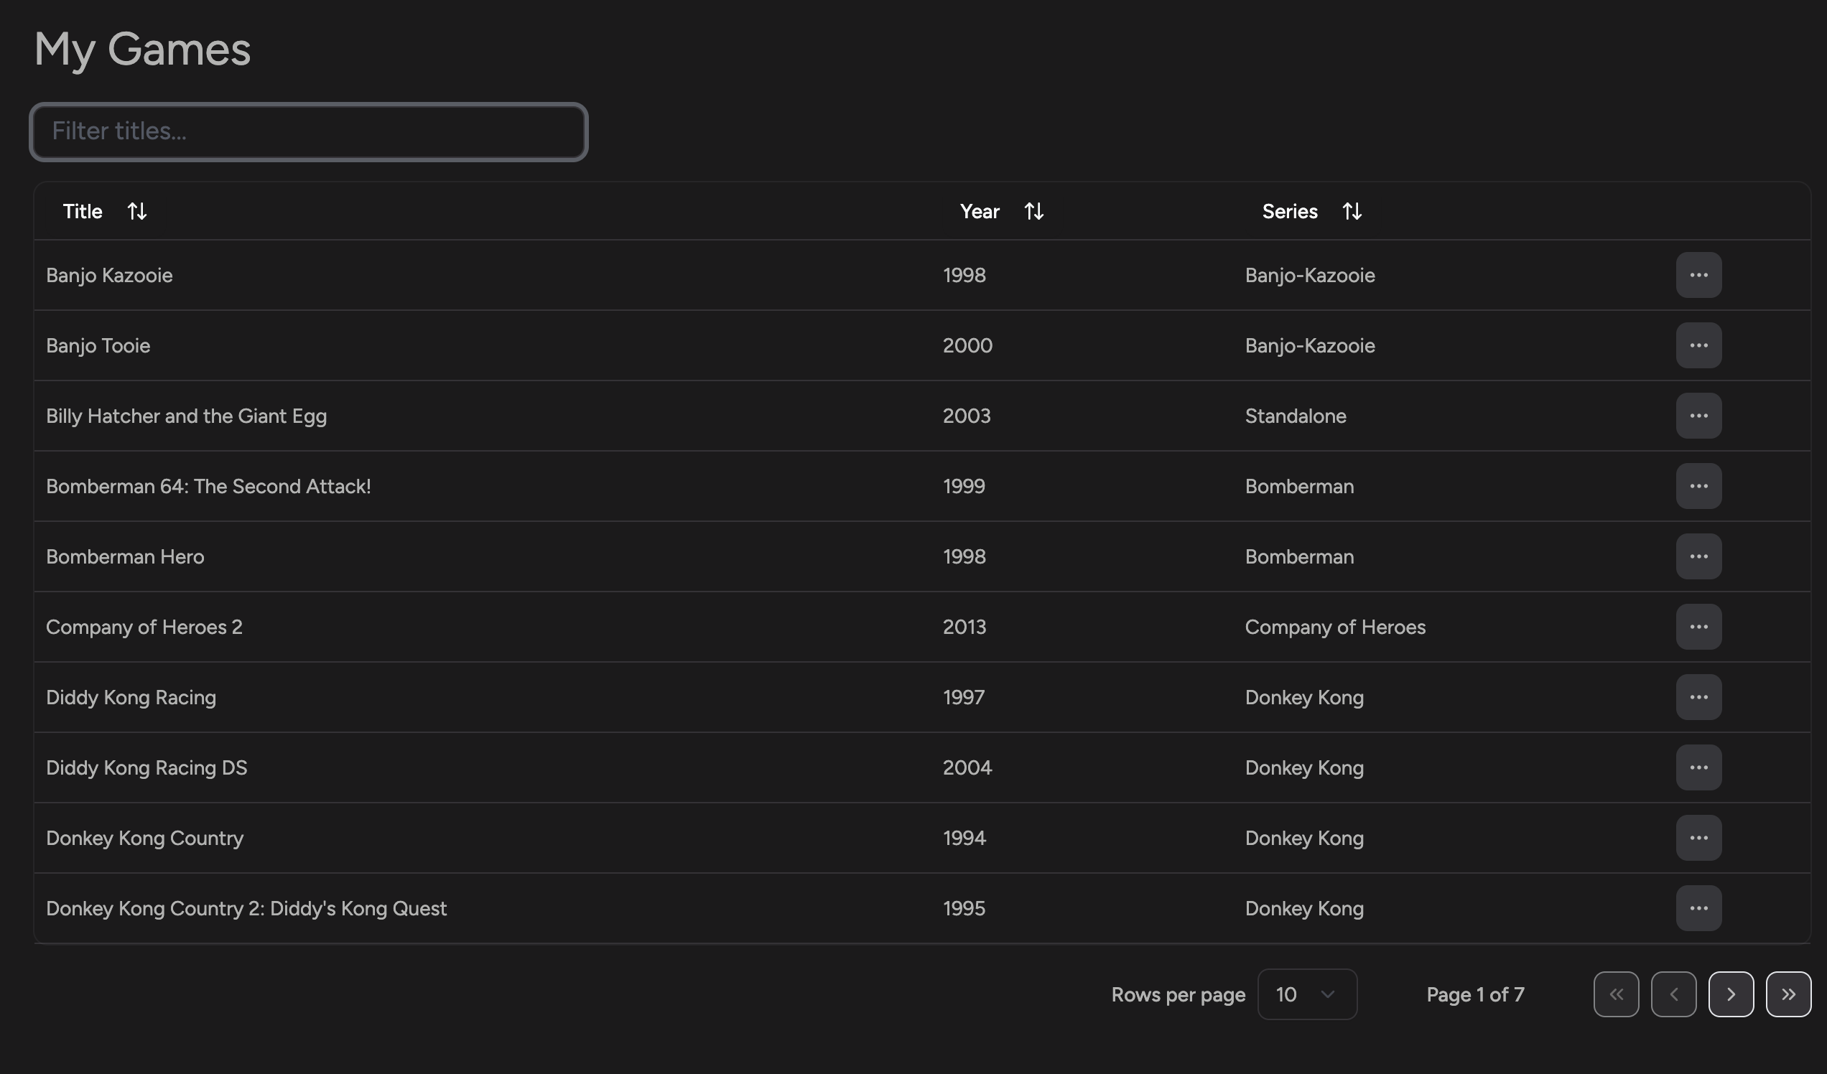Jump to the last page
Image resolution: width=1827 pixels, height=1074 pixels.
(x=1787, y=994)
